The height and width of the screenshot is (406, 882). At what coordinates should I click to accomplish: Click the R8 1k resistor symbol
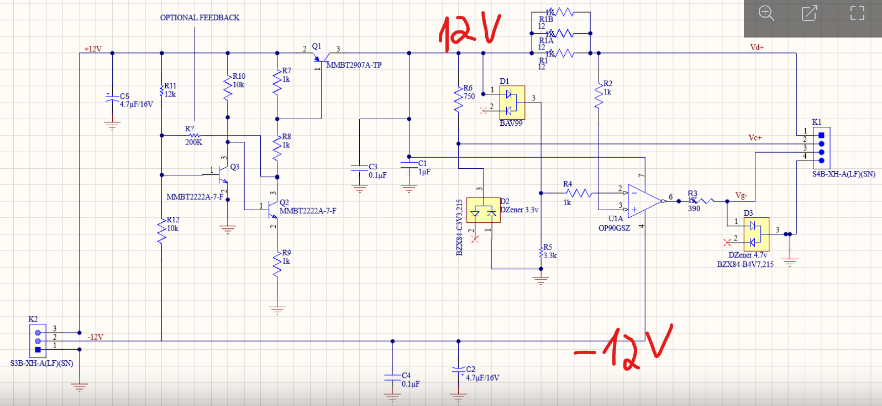[x=277, y=147]
